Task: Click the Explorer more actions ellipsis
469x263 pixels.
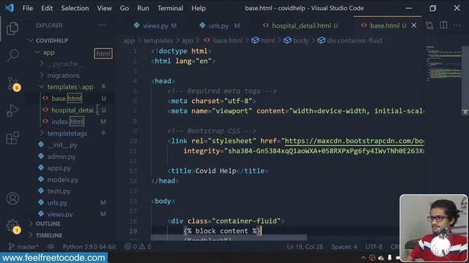Action: coord(103,26)
